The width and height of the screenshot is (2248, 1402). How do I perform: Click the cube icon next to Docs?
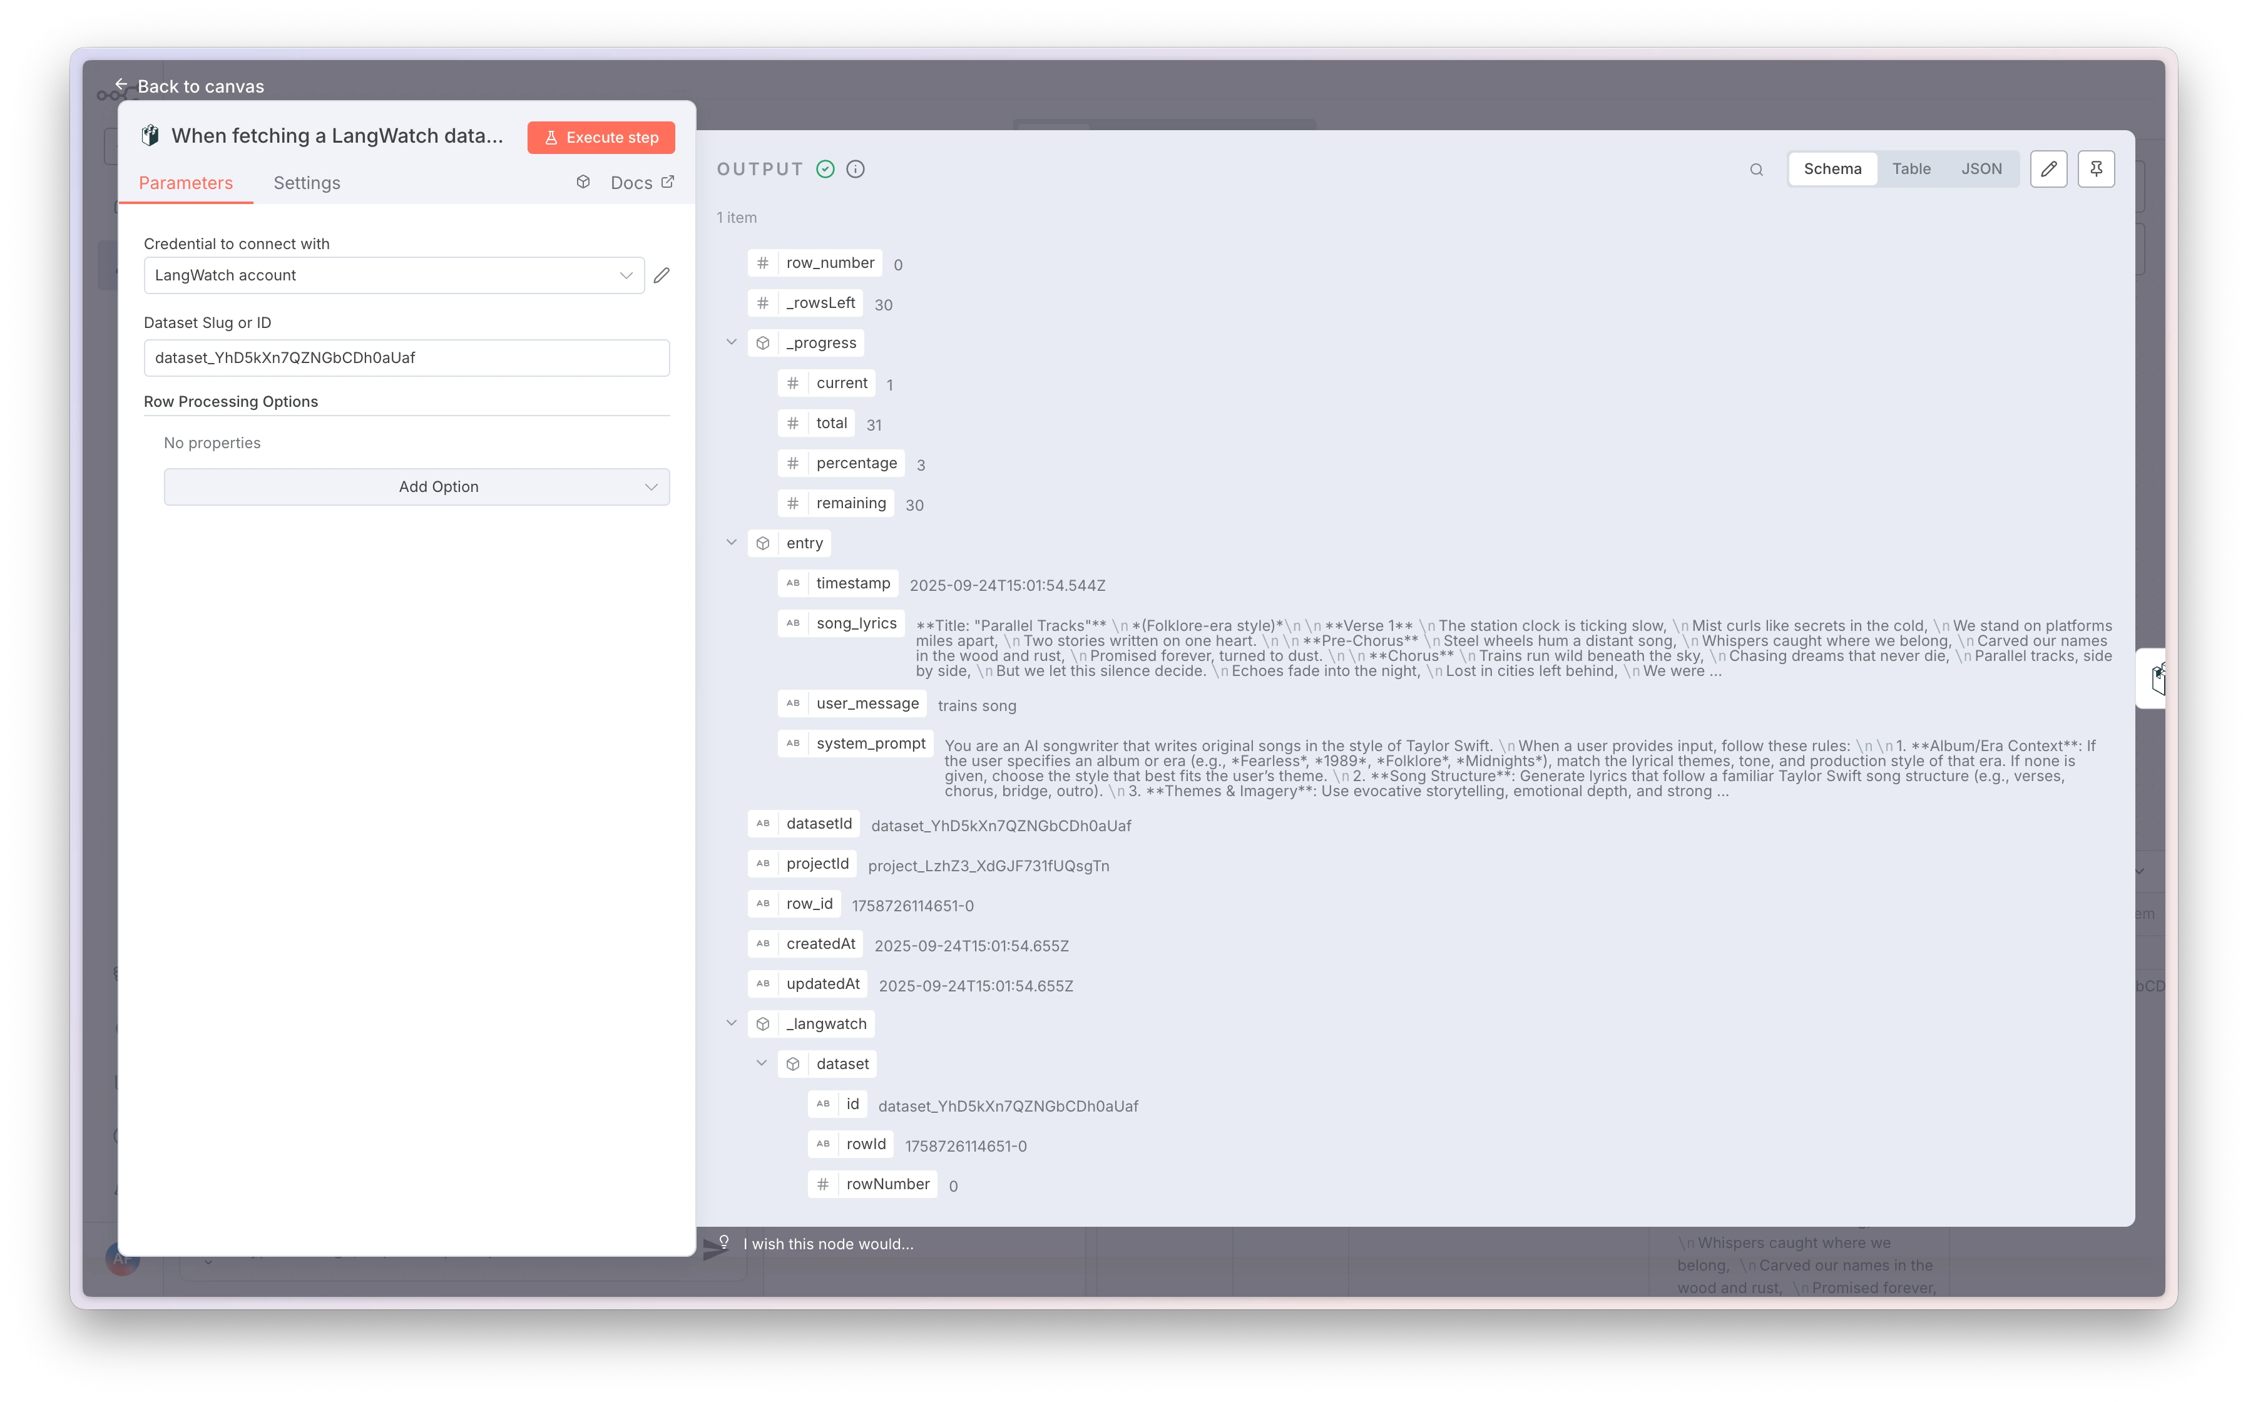click(583, 182)
